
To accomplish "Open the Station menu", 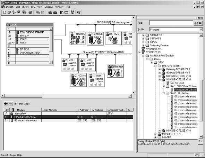I will [x=10, y=7].
